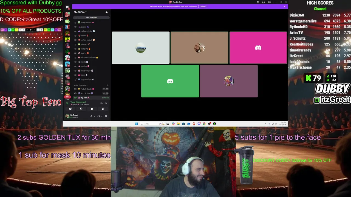The height and width of the screenshot is (197, 351).
Task: Open the garbage-joint channel
Action: (x=91, y=31)
